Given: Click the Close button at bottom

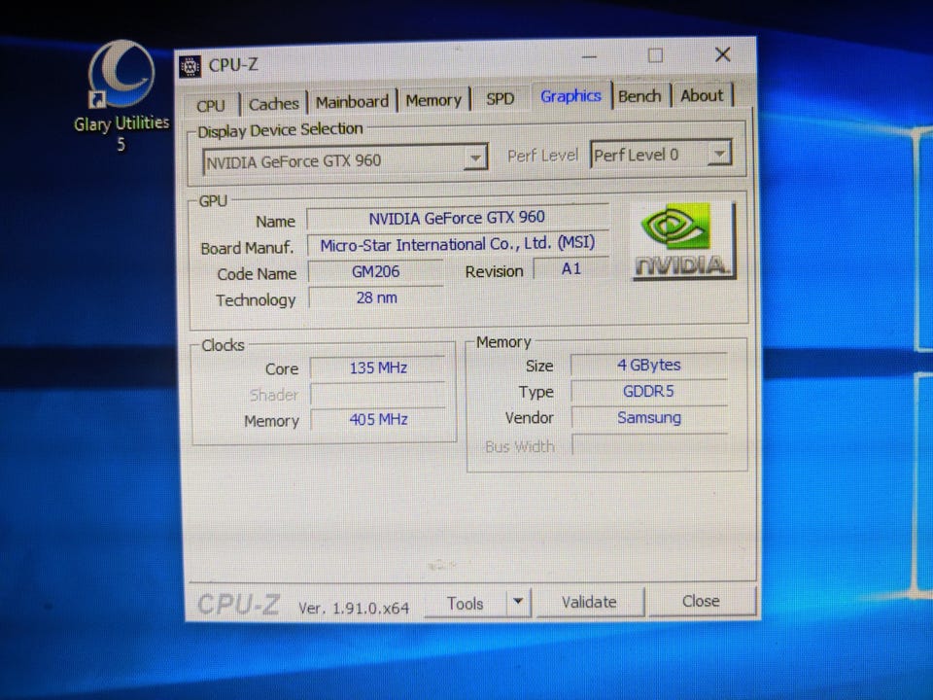Looking at the screenshot, I should [701, 601].
